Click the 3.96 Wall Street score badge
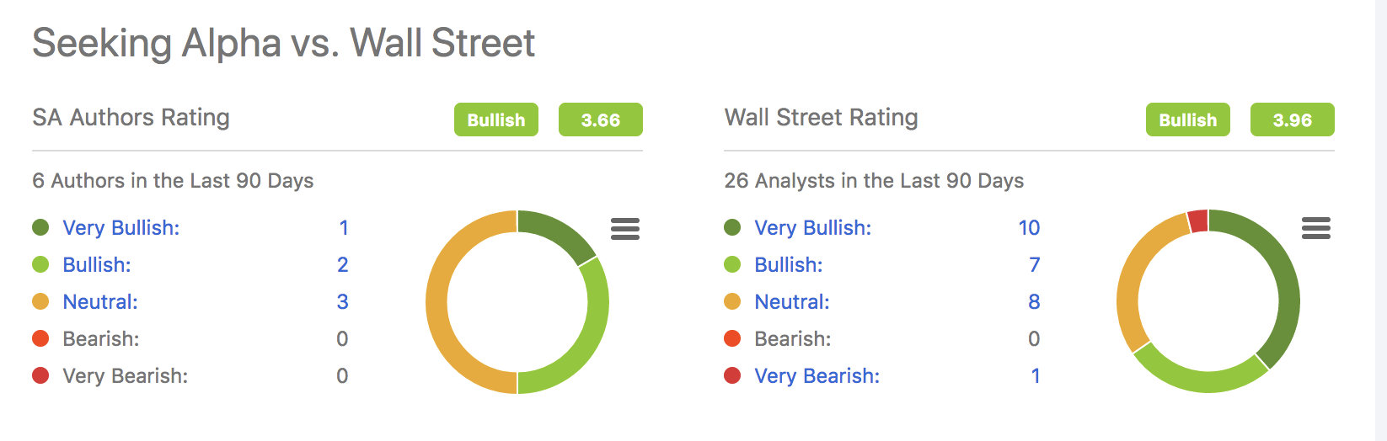This screenshot has height=441, width=1387. (x=1292, y=120)
